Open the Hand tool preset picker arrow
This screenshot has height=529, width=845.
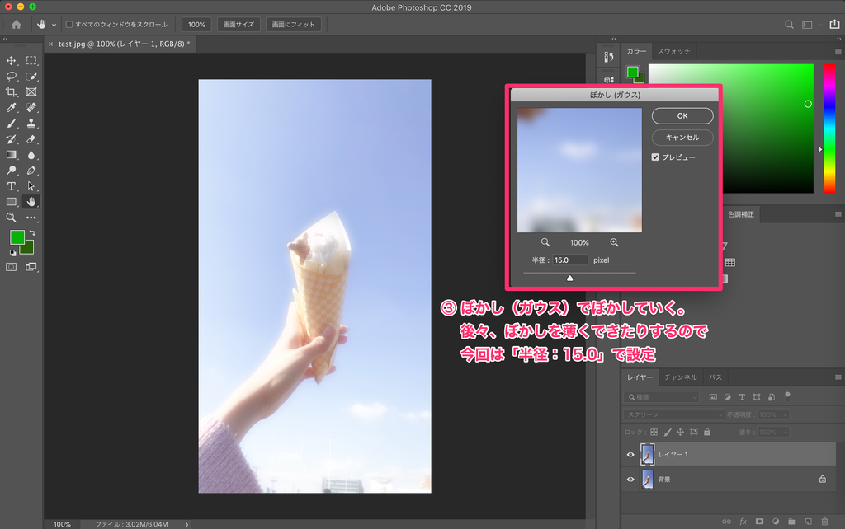tap(54, 25)
